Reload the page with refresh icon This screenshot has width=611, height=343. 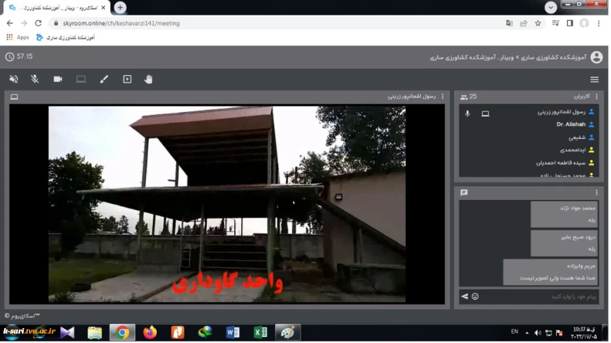click(38, 23)
